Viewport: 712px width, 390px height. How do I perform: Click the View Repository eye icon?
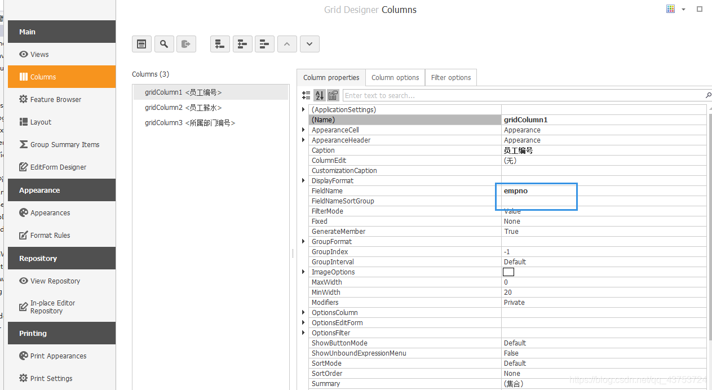pyautogui.click(x=23, y=281)
